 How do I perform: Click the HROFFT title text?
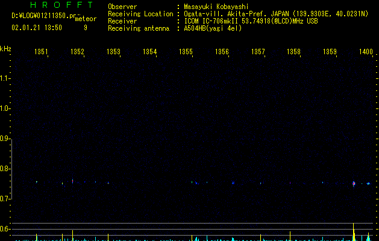[61, 5]
